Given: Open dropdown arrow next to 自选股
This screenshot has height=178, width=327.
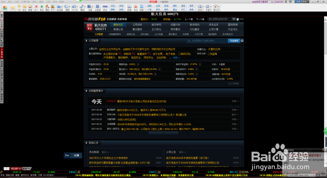Looking at the screenshot, I should 62,7.
